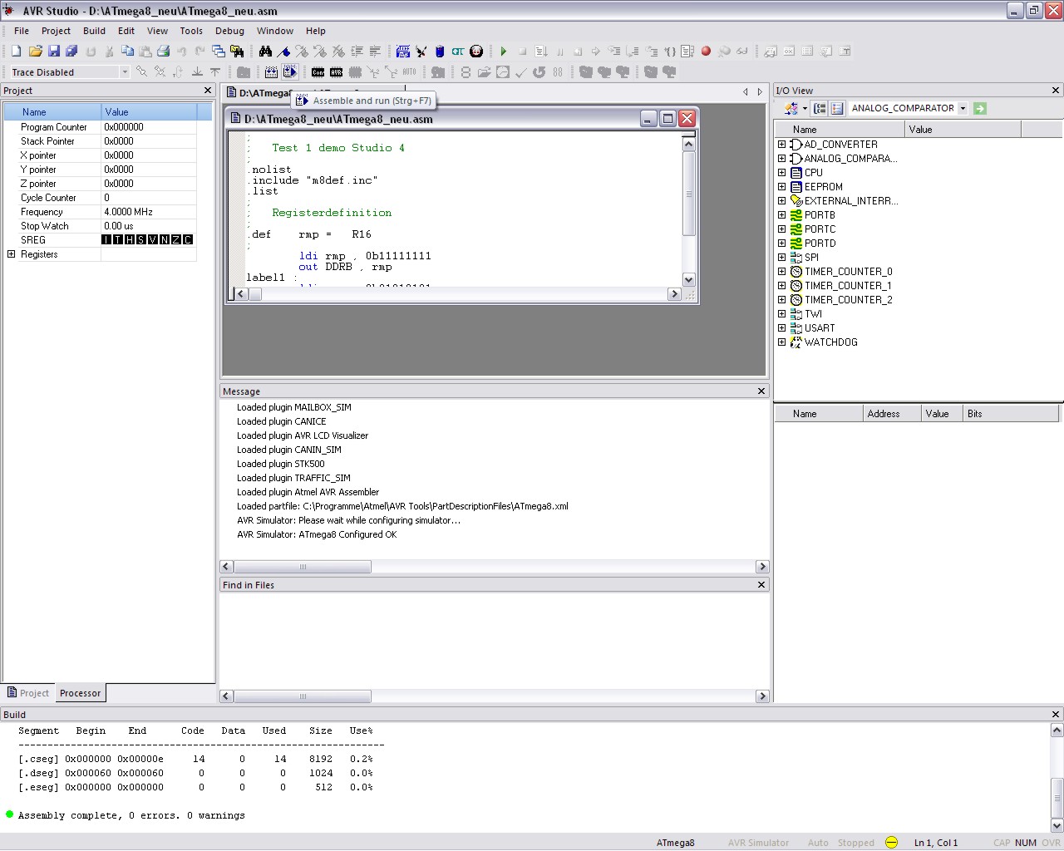Viewport: 1064px width, 851px height.
Task: Toggle the I flag in SREG
Action: 106,240
